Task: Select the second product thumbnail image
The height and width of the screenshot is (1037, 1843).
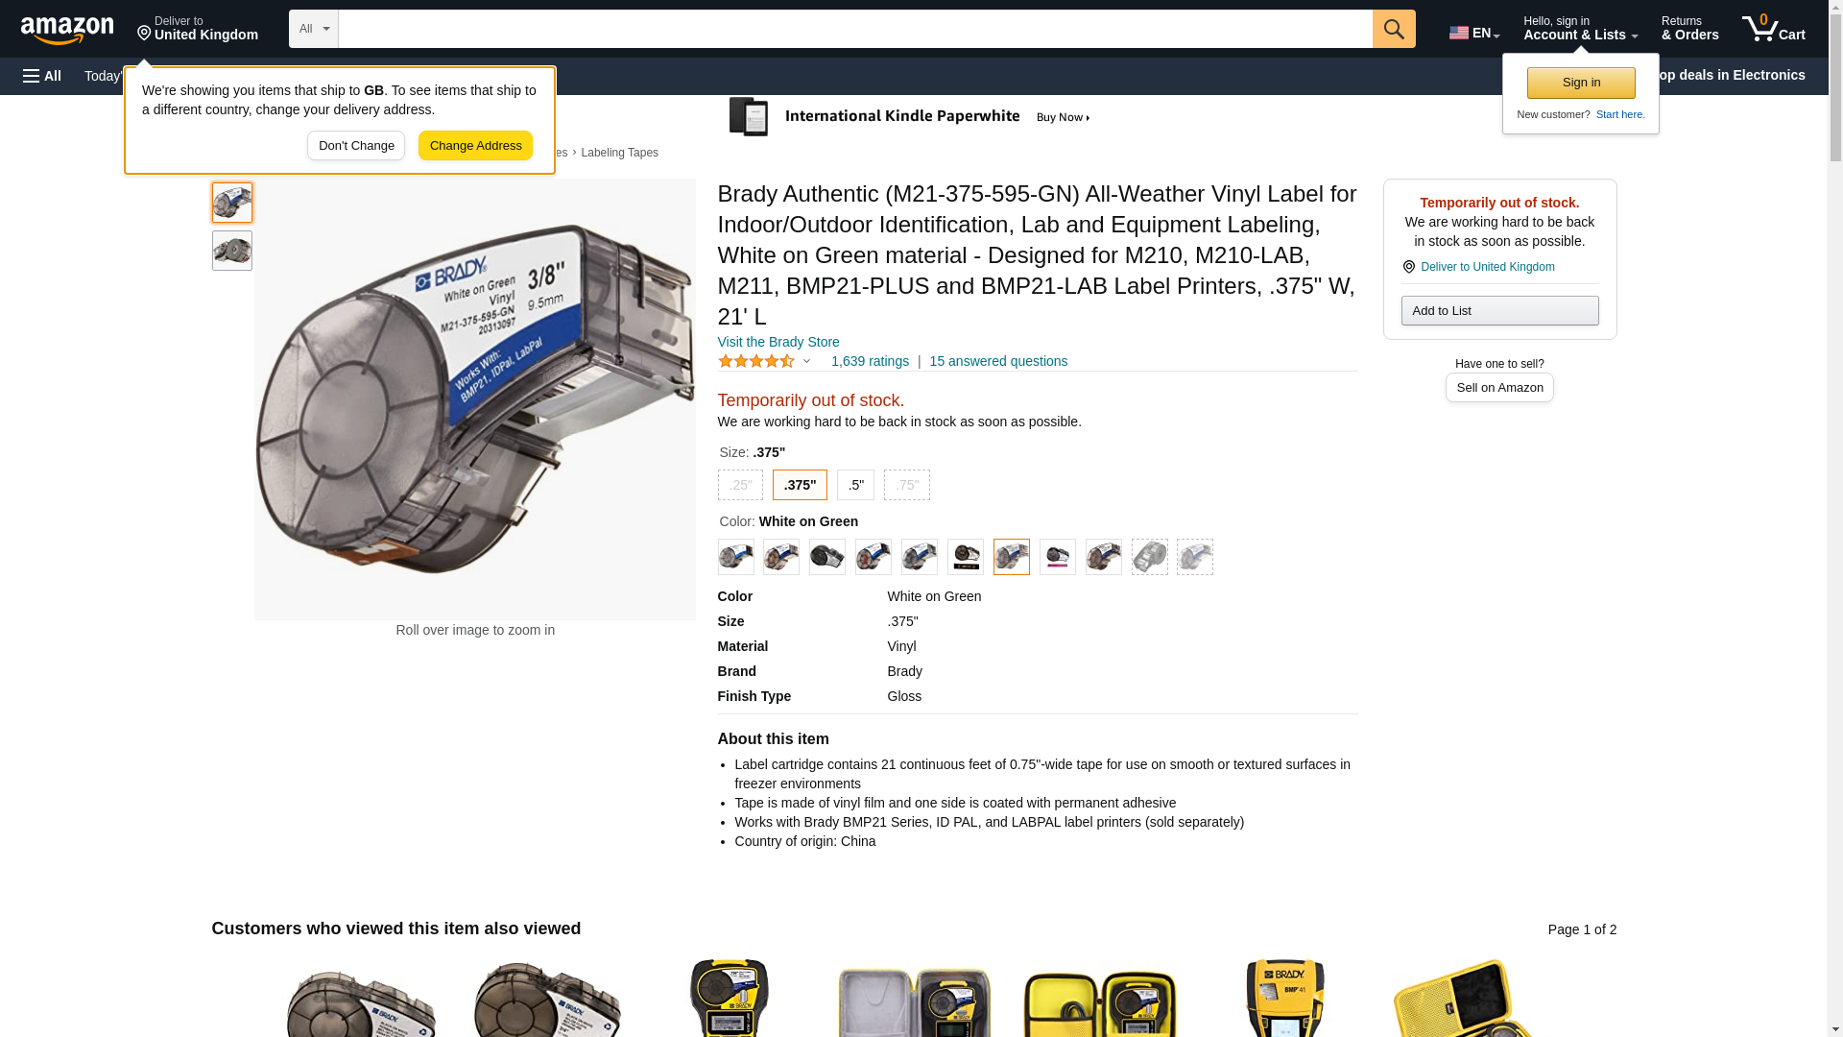Action: pos(232,251)
